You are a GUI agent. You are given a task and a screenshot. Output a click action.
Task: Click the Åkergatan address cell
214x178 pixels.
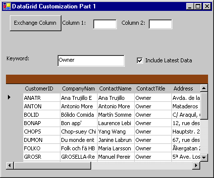186,148
